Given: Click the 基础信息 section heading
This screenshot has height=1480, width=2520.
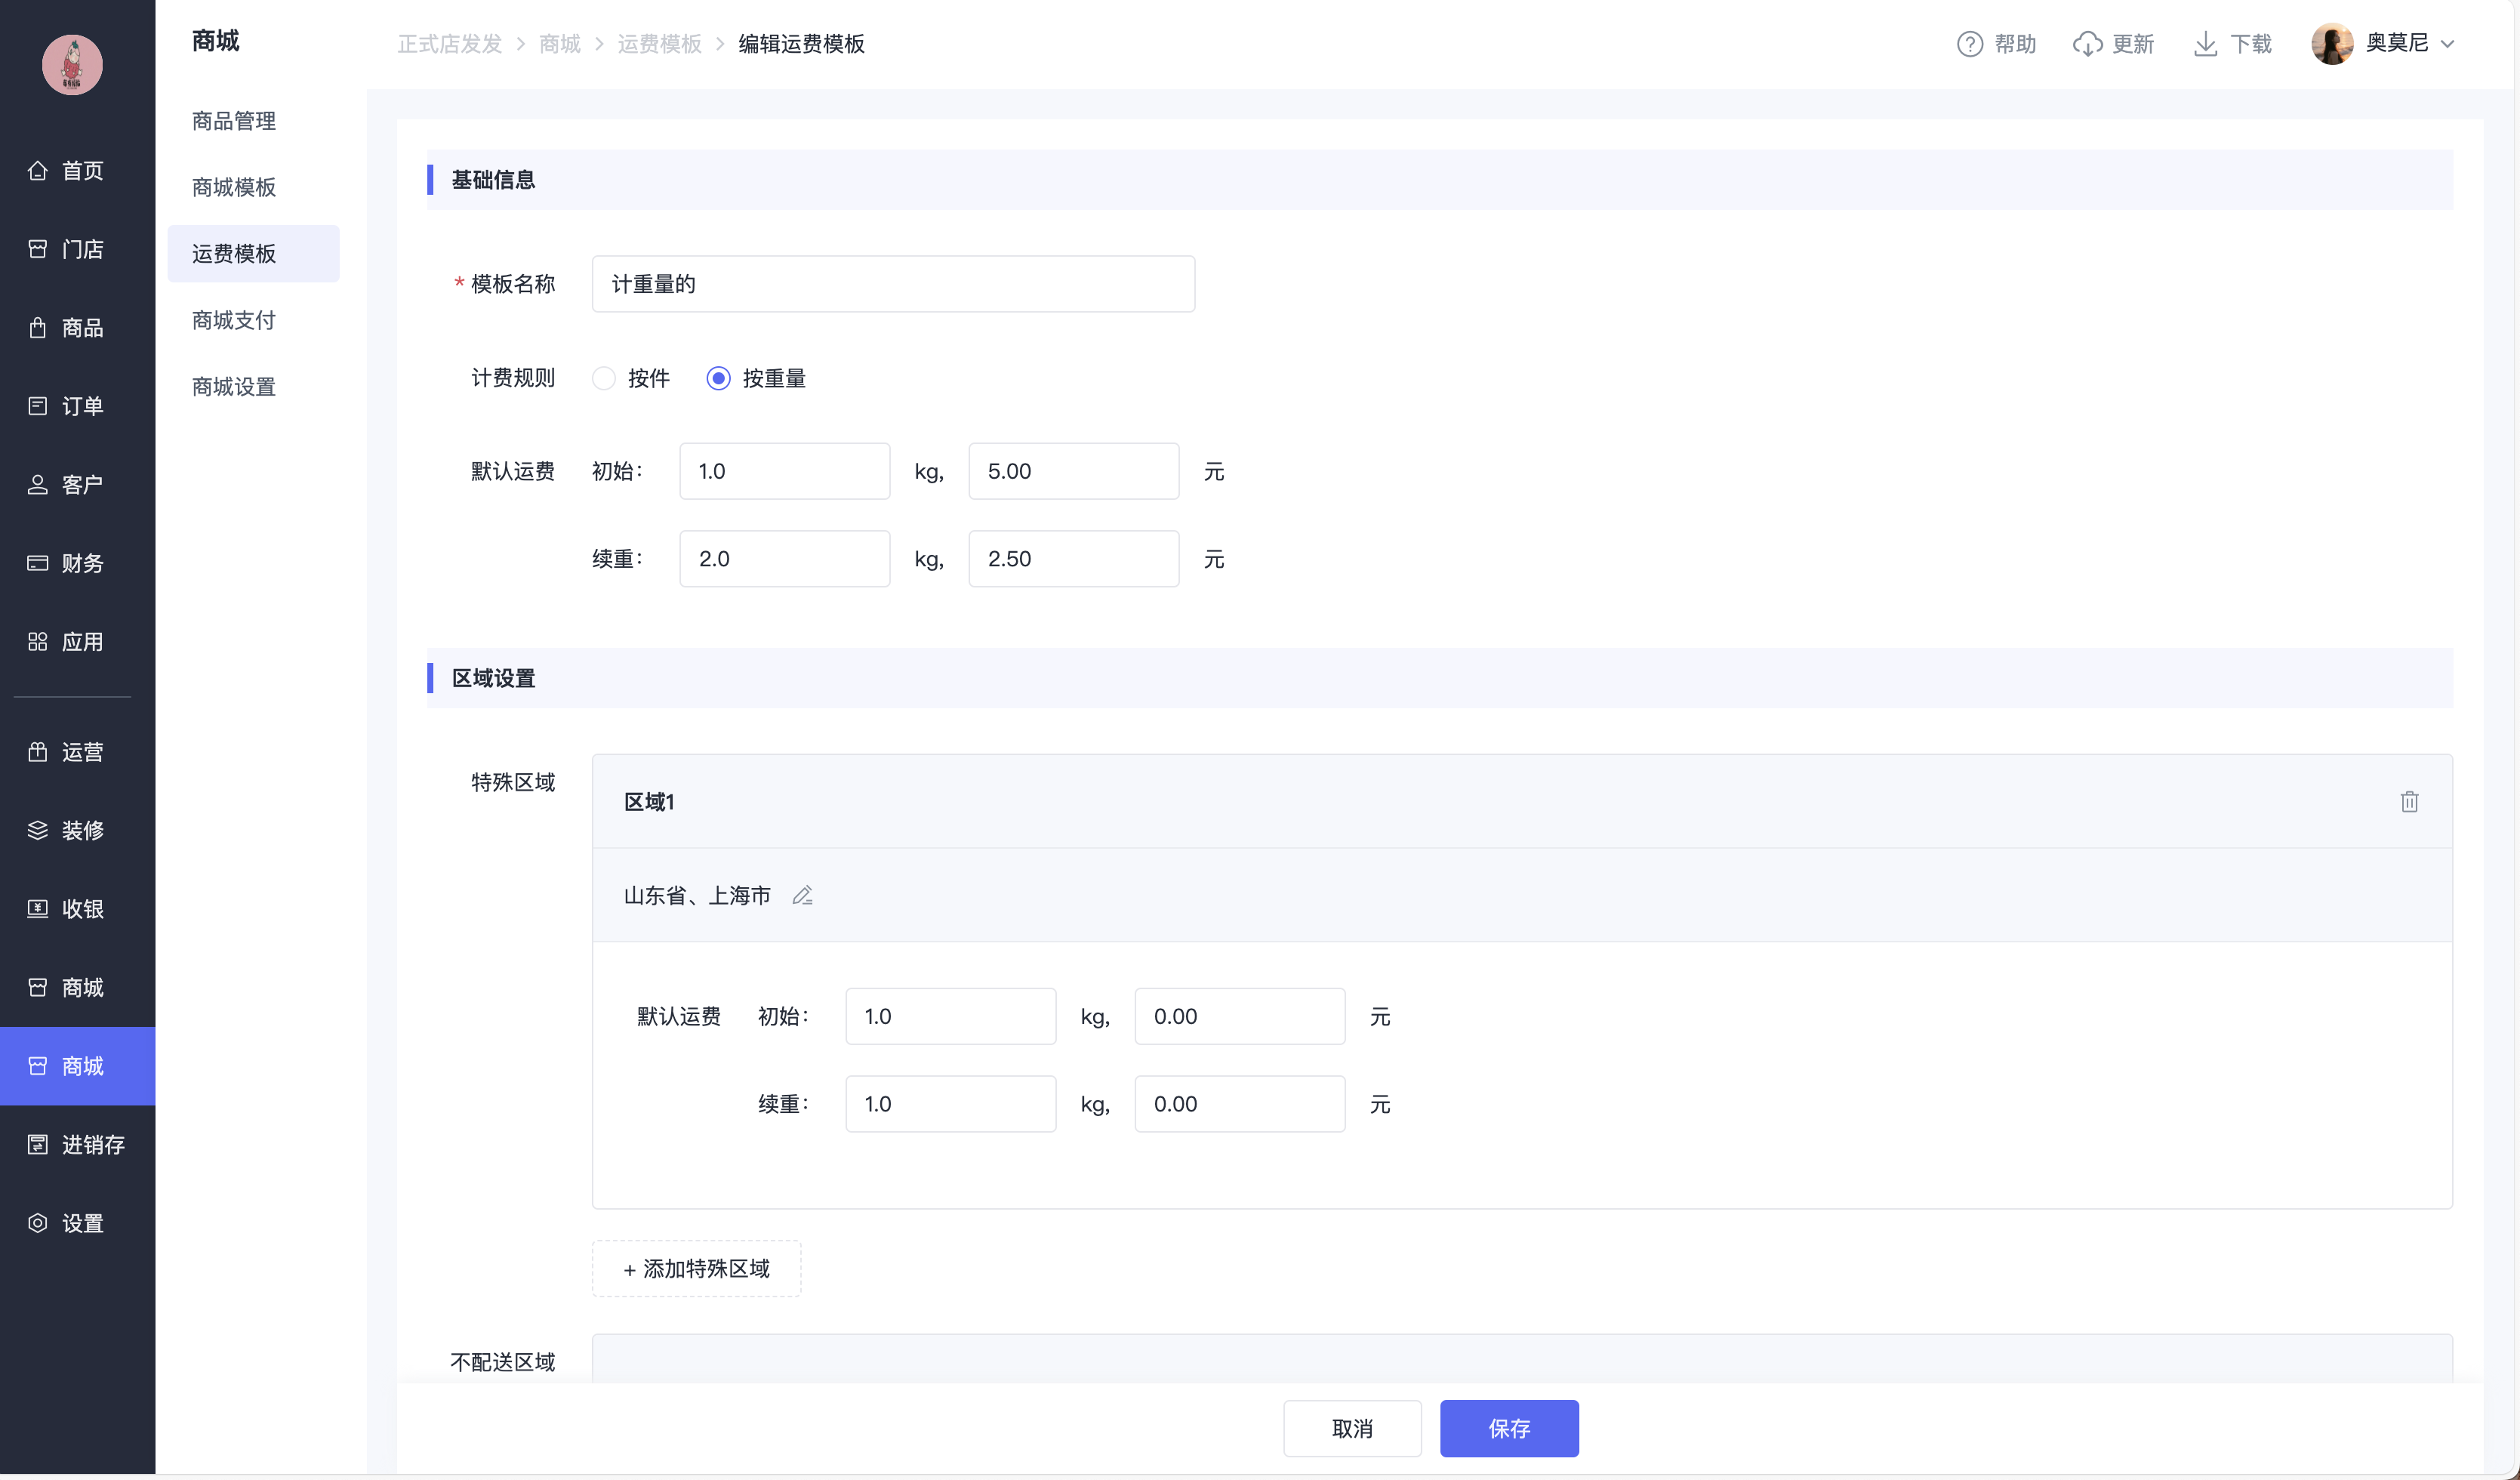Looking at the screenshot, I should click(493, 180).
